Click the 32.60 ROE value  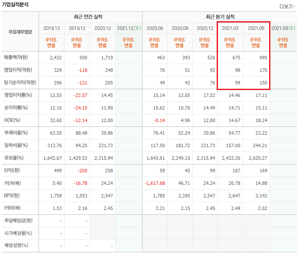55,120
